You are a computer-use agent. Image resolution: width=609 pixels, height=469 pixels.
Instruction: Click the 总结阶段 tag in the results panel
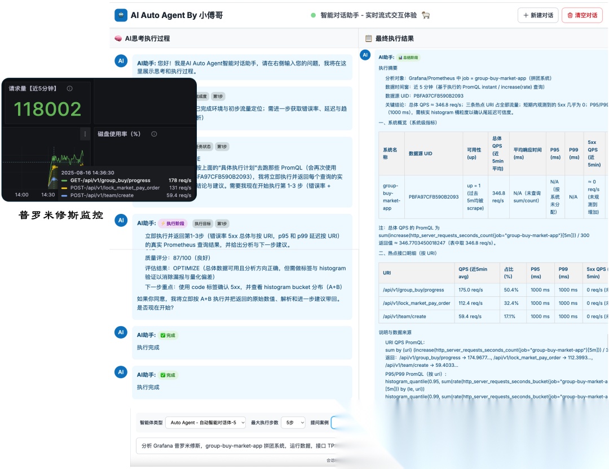[408, 58]
